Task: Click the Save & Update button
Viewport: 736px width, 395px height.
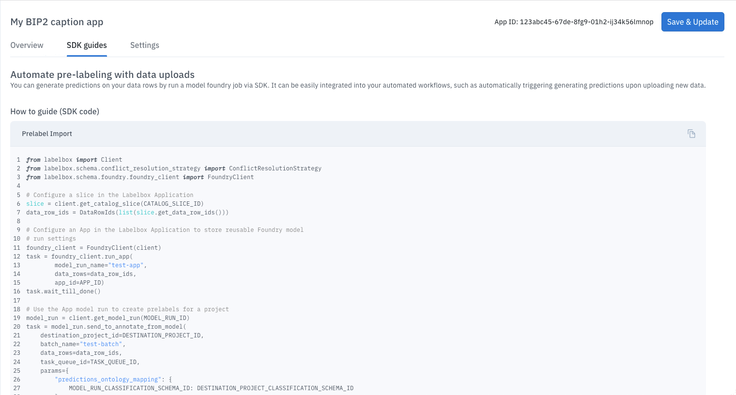Action: click(692, 22)
